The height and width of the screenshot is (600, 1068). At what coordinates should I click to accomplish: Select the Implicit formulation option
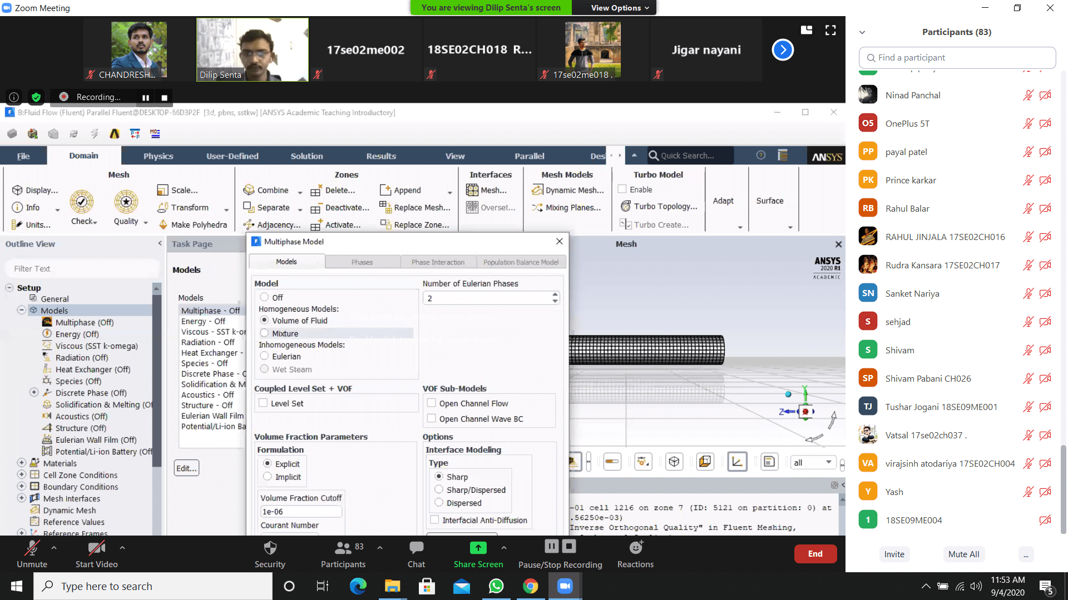268,477
